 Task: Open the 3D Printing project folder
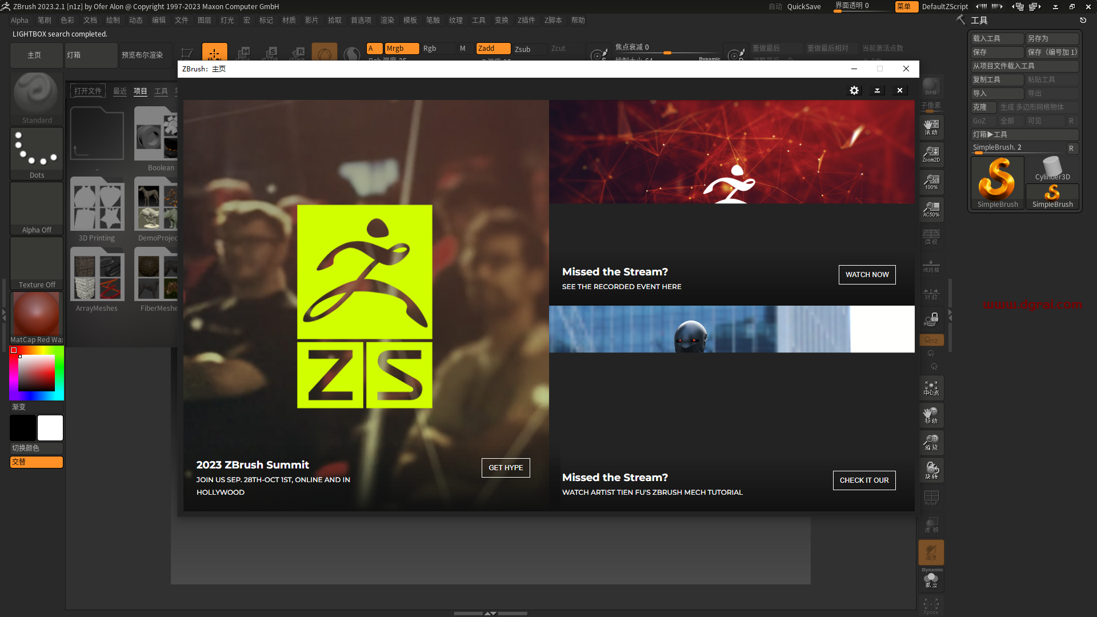point(97,209)
